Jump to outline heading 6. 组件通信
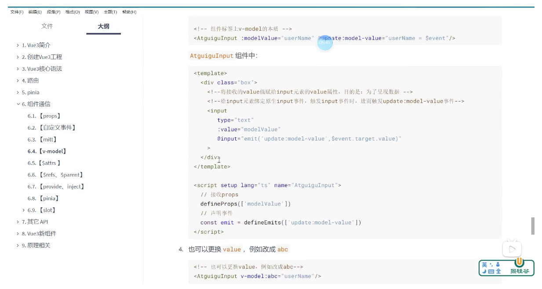This screenshot has width=542, height=289. pyautogui.click(x=36, y=104)
